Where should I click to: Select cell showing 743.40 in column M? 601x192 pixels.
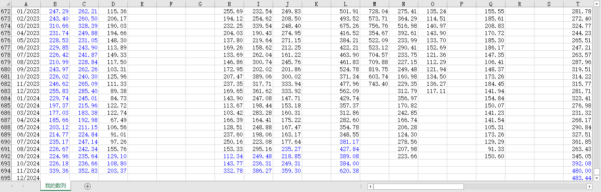coord(374,84)
